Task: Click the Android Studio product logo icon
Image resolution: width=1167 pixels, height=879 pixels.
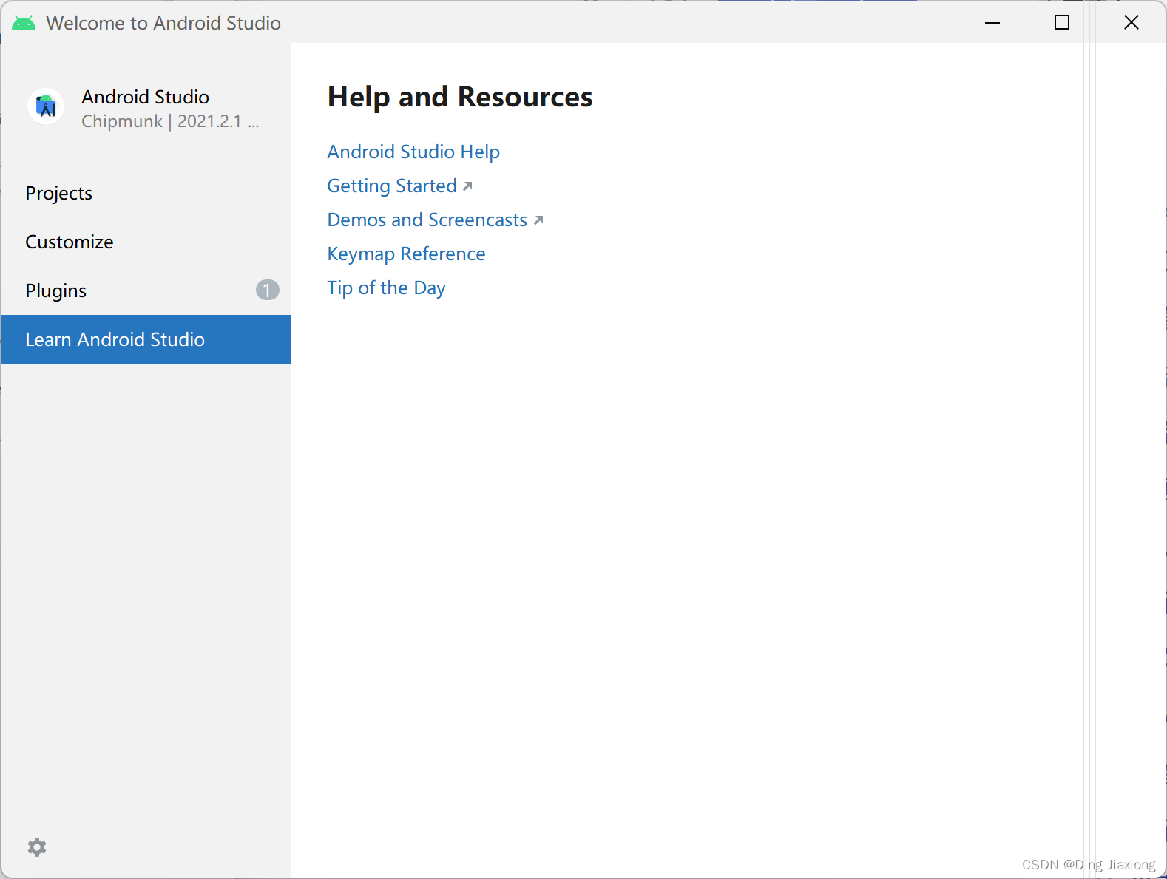Action: [x=46, y=107]
